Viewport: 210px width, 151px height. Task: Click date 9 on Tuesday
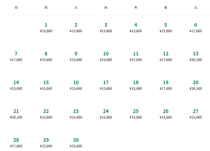76,56
